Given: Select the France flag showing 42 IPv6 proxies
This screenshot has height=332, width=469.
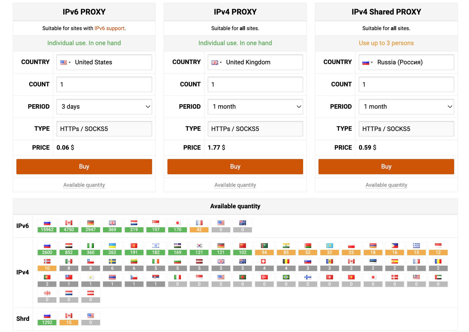Looking at the screenshot, I should 199,223.
